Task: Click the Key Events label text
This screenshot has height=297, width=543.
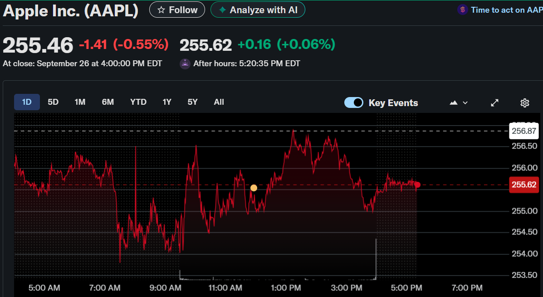Action: pyautogui.click(x=393, y=103)
